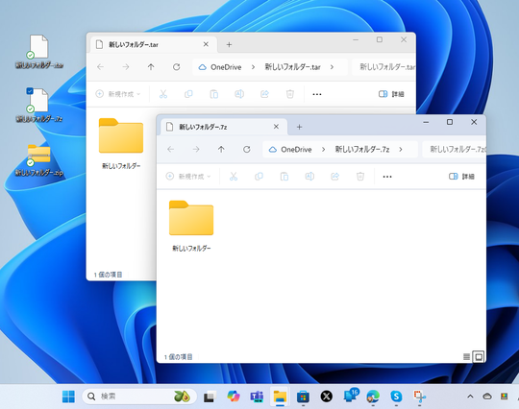The width and height of the screenshot is (519, 409).
Task: Open the Snipping Tool in the taskbar
Action: [x=419, y=397]
